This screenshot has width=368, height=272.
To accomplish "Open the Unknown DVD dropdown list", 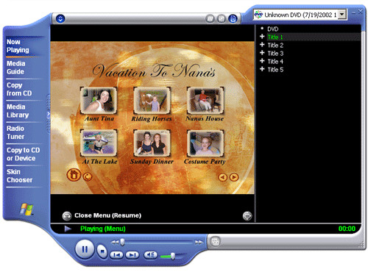I will [x=342, y=15].
